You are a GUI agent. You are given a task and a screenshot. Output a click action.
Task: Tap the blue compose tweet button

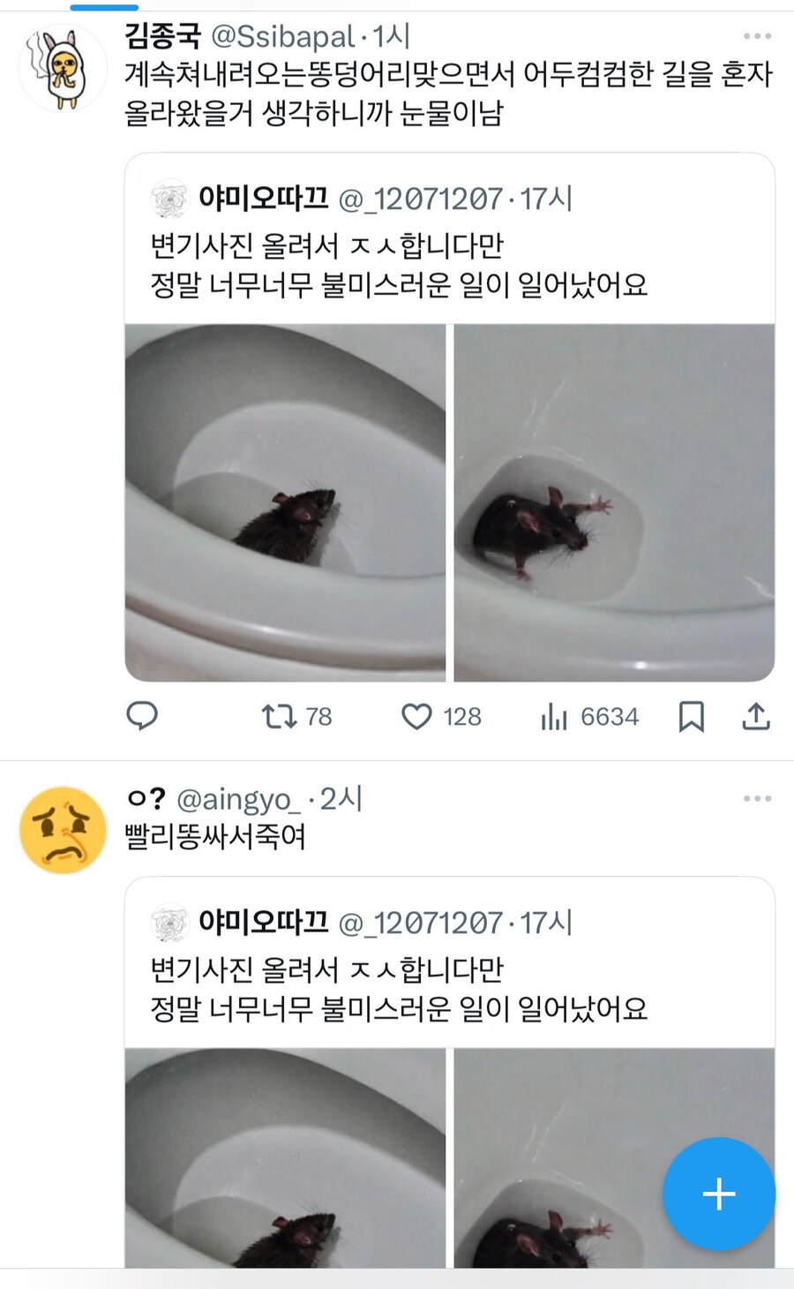718,1194
